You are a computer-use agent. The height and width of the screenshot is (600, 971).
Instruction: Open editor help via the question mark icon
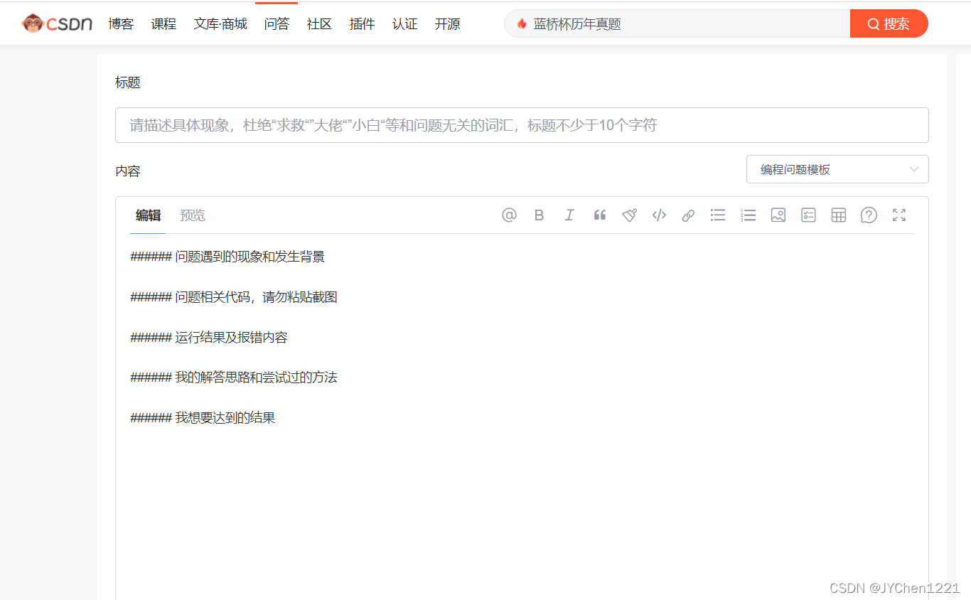(x=869, y=215)
